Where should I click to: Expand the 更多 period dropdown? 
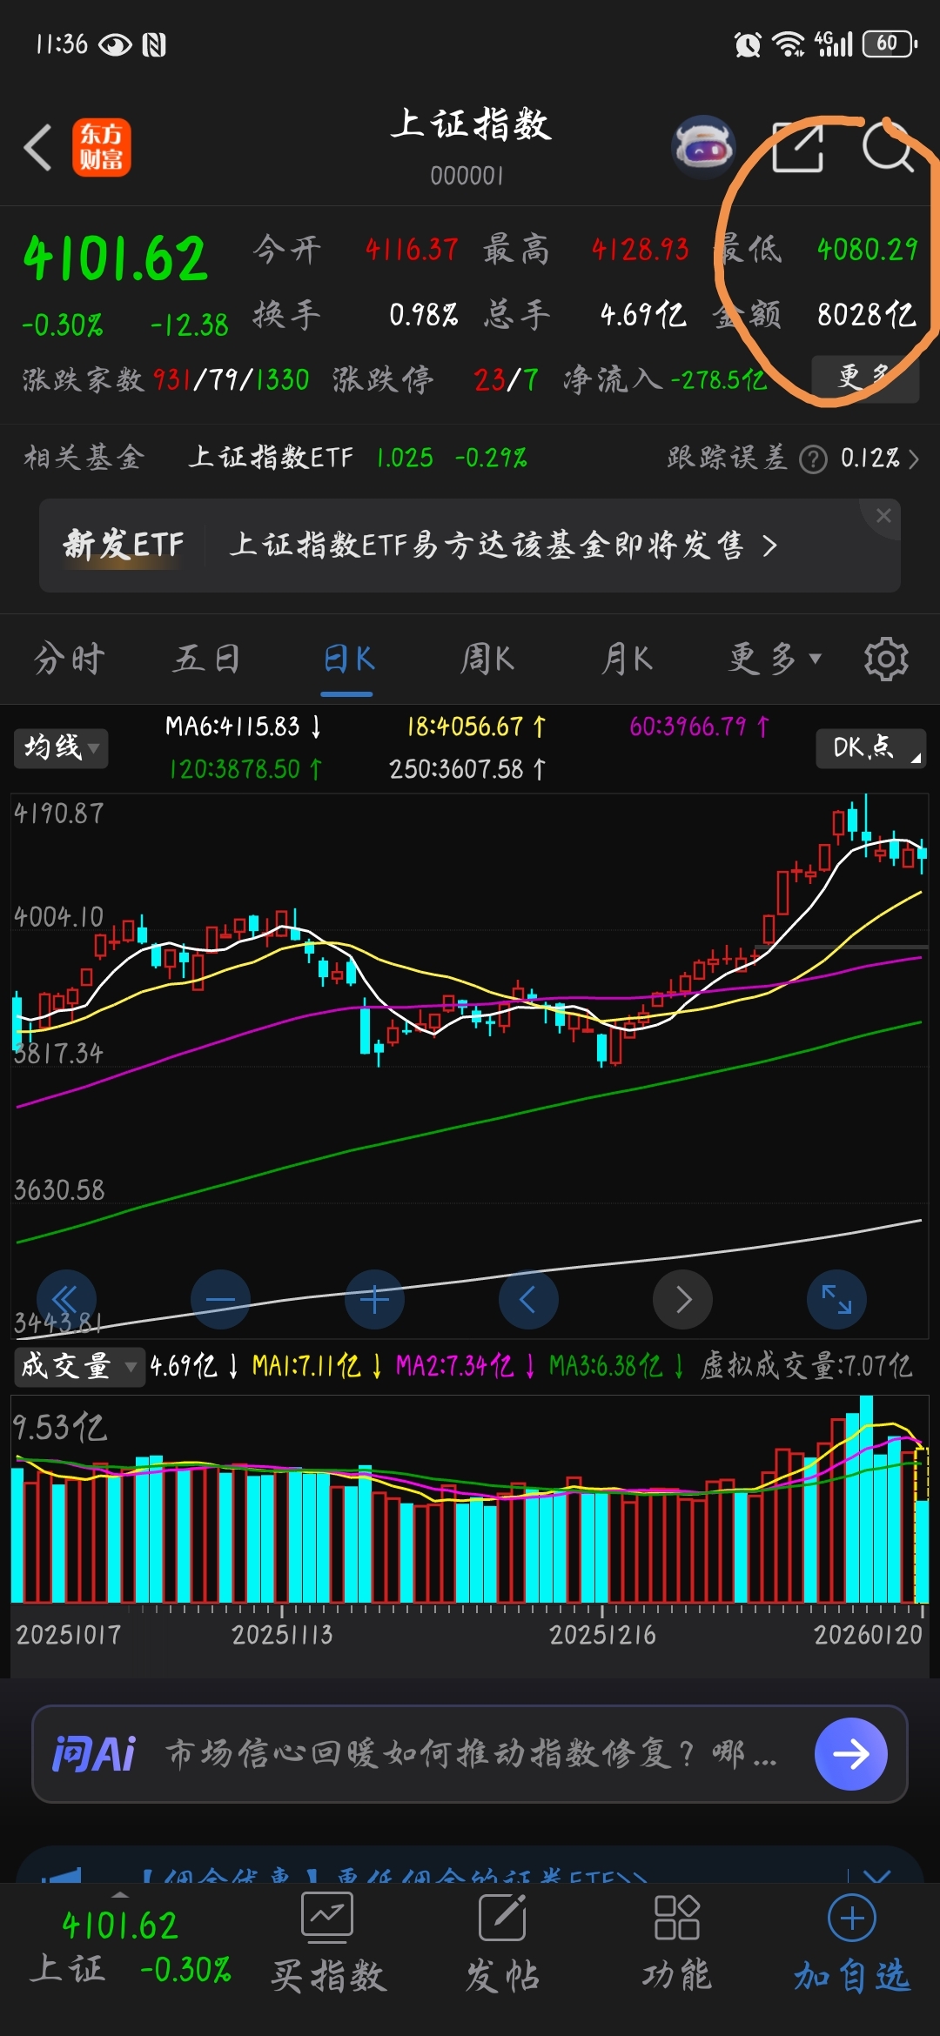(775, 659)
